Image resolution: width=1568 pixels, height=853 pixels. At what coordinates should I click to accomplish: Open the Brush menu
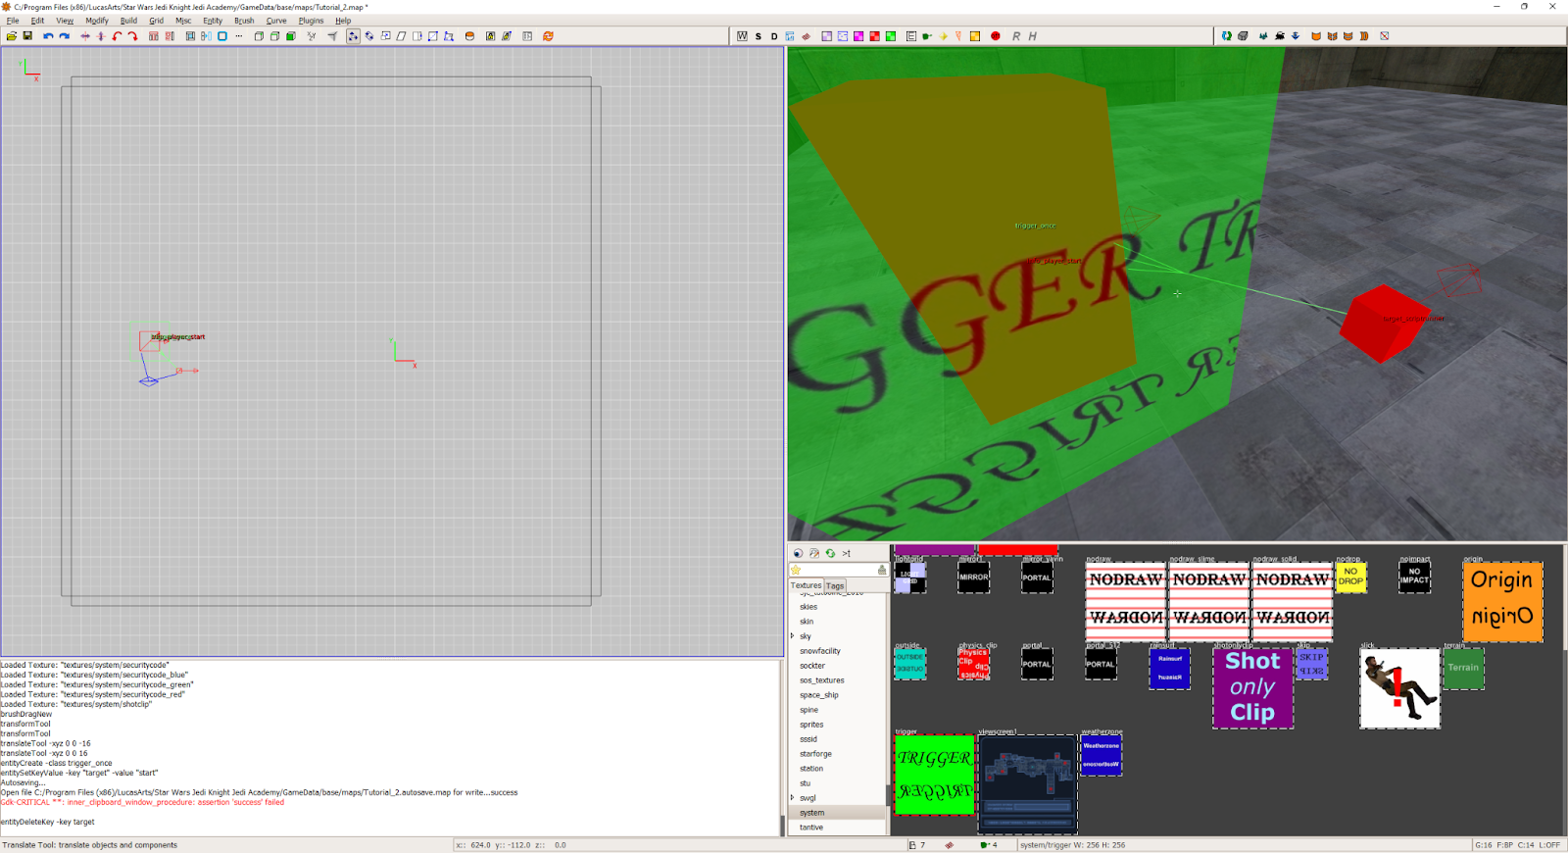tap(244, 21)
